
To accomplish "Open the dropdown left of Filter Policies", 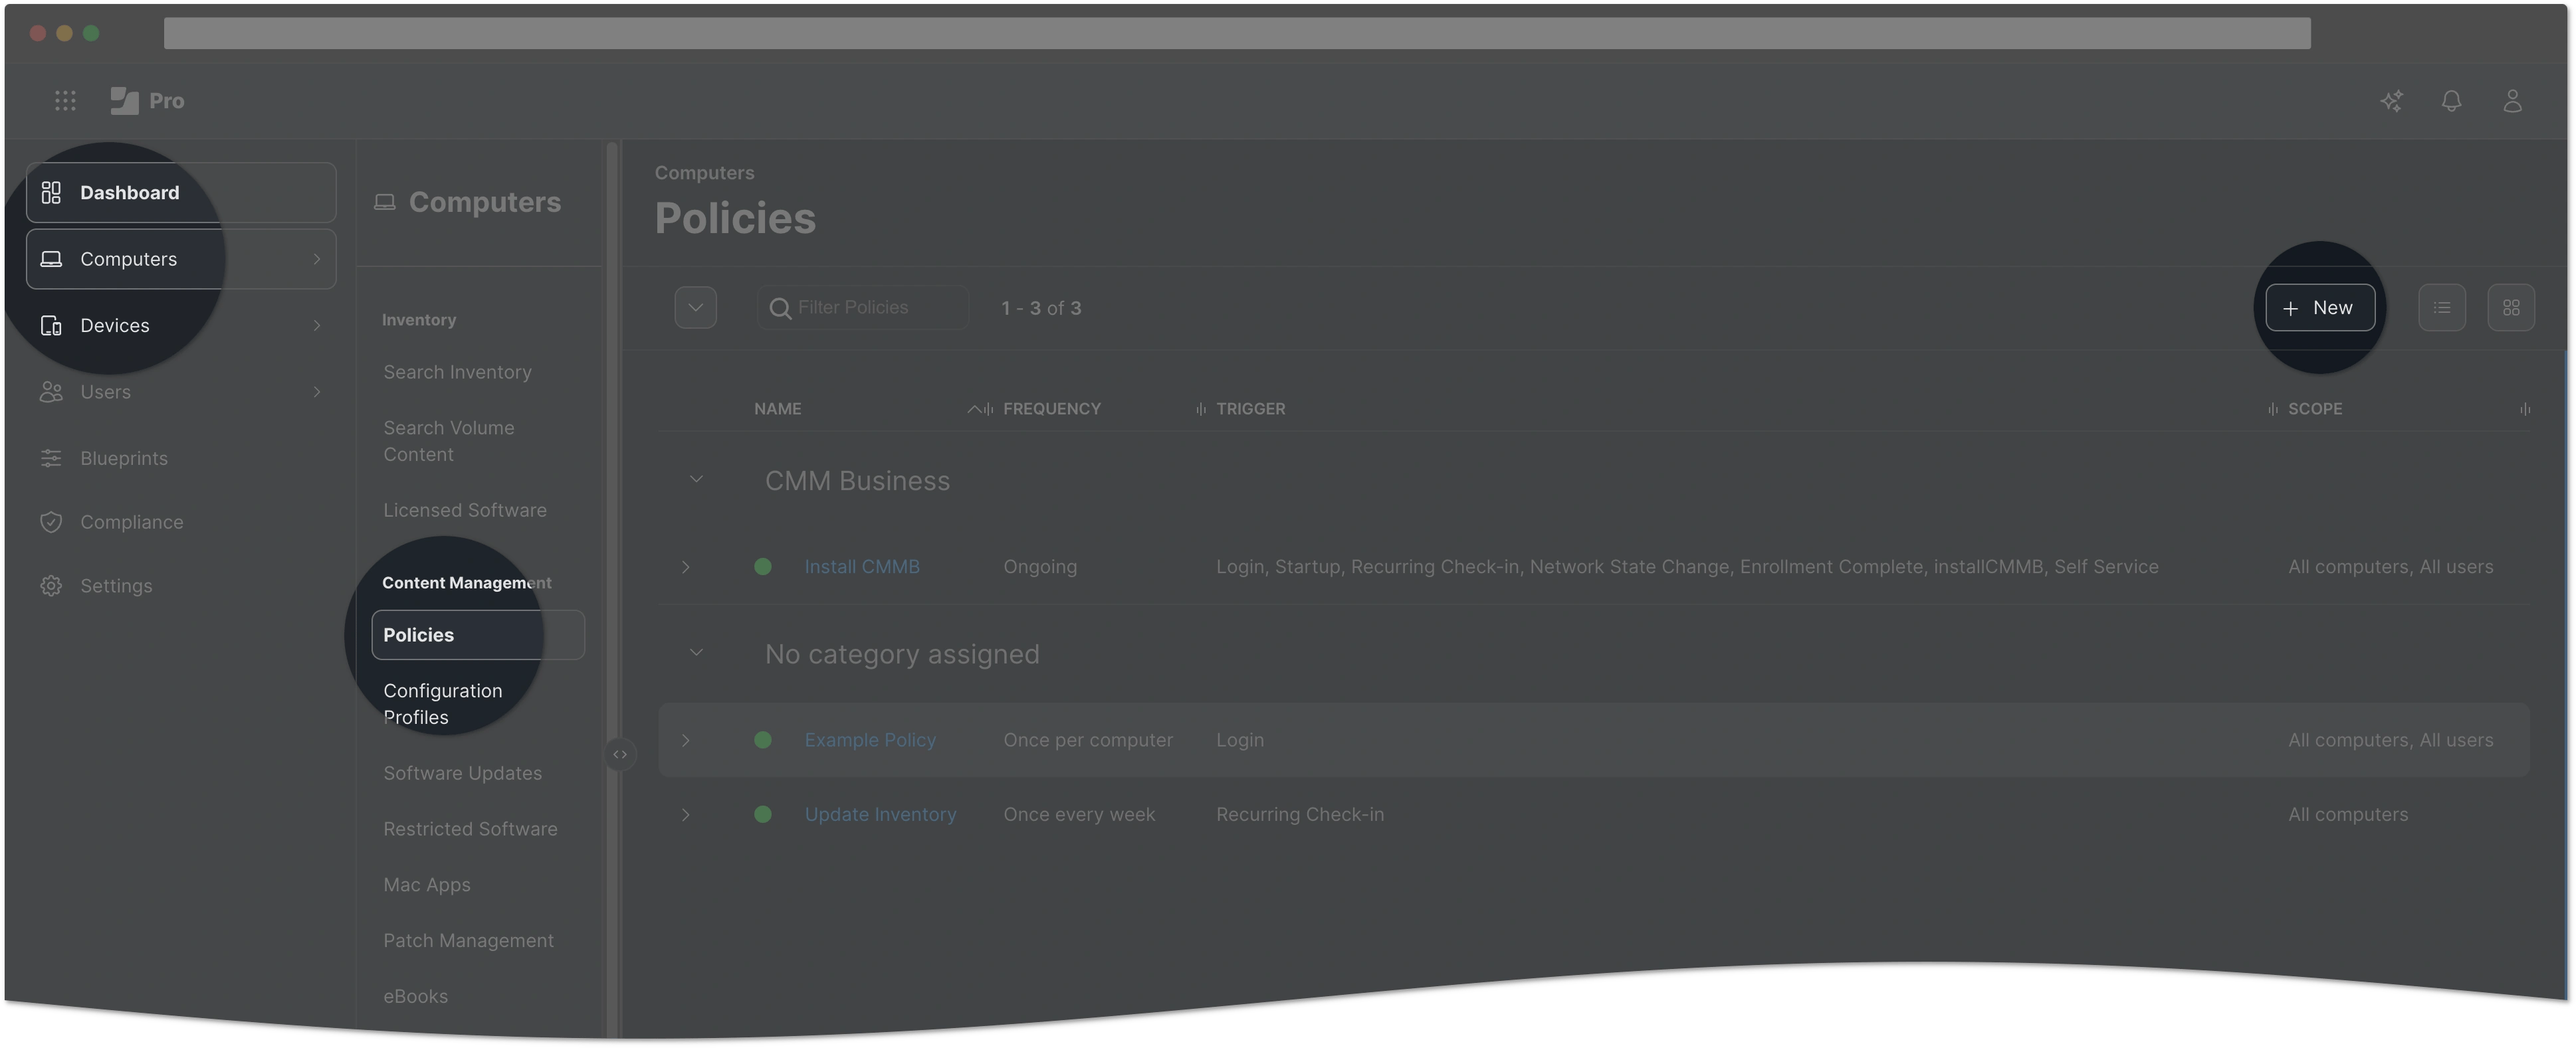I will tap(695, 307).
